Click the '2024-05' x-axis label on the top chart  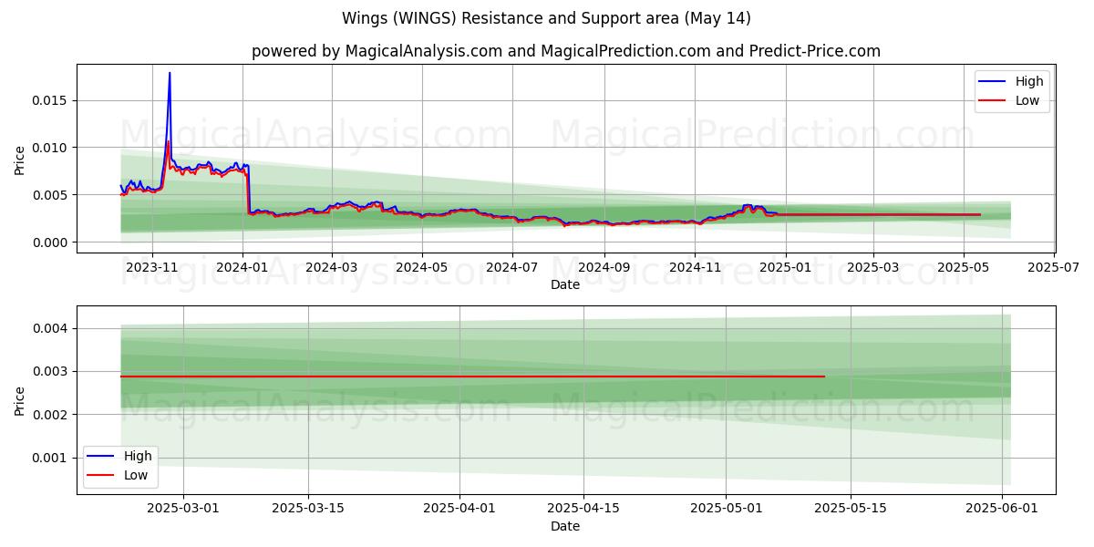(x=421, y=267)
